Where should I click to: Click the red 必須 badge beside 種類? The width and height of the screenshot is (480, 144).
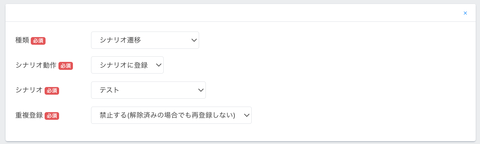pyautogui.click(x=38, y=41)
